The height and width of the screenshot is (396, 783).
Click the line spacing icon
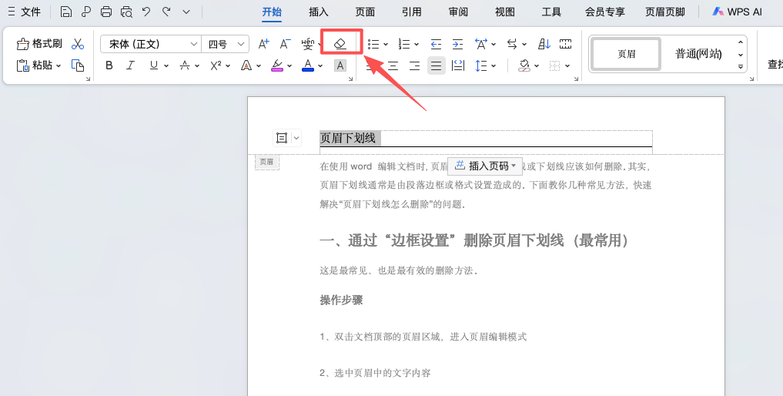click(x=481, y=65)
